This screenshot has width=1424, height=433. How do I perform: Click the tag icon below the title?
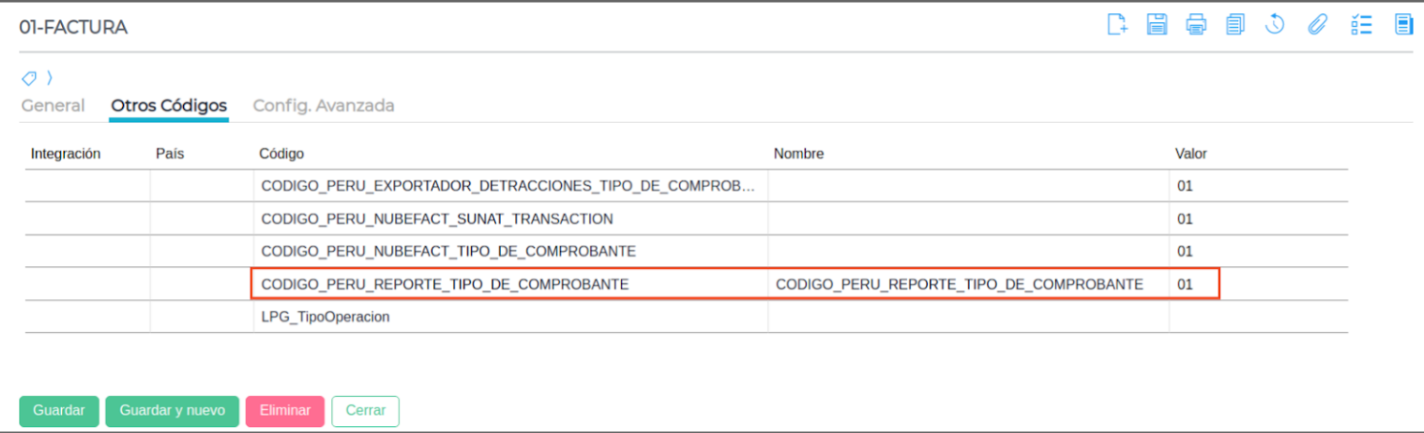[x=30, y=78]
